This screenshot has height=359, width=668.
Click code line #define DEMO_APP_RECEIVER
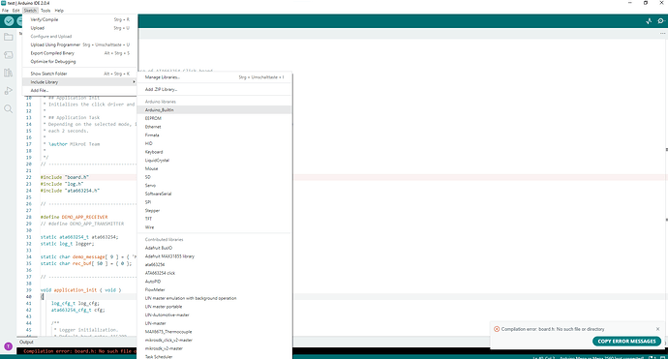(x=75, y=217)
